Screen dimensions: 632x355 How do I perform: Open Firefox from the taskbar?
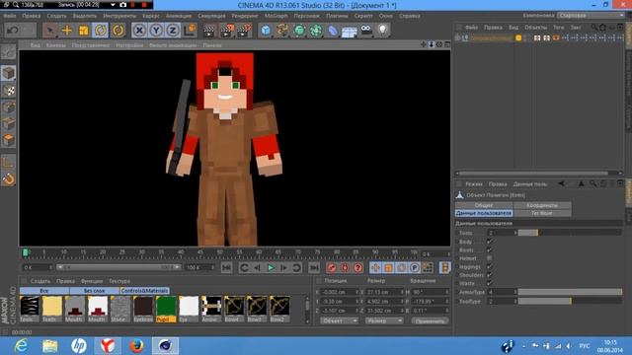point(136,346)
